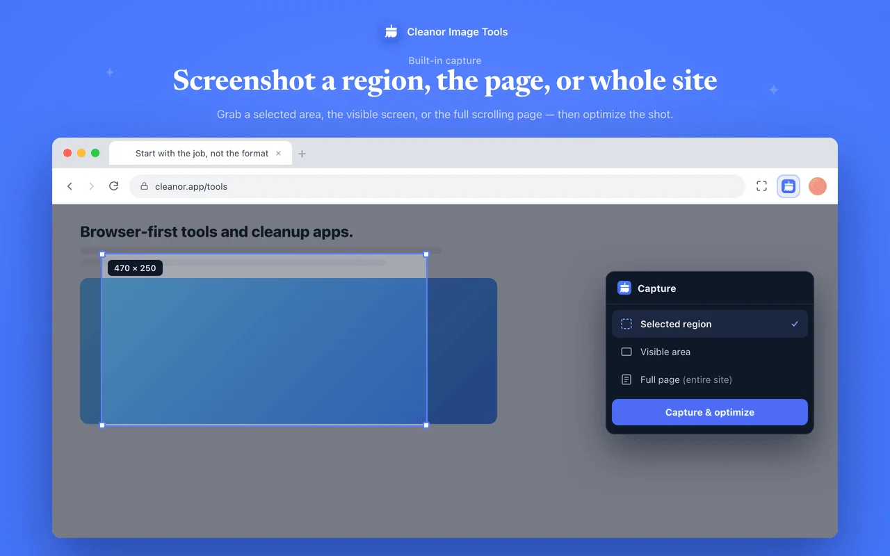Click the top-right selection handle
Viewport: 890px width, 556px height.
426,254
